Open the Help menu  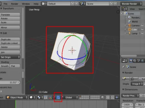(36, 4)
